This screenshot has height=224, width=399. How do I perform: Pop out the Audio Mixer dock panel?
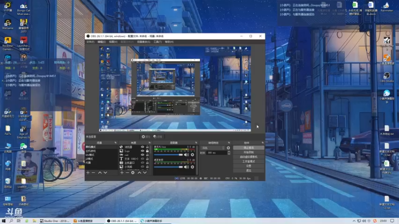point(196,143)
